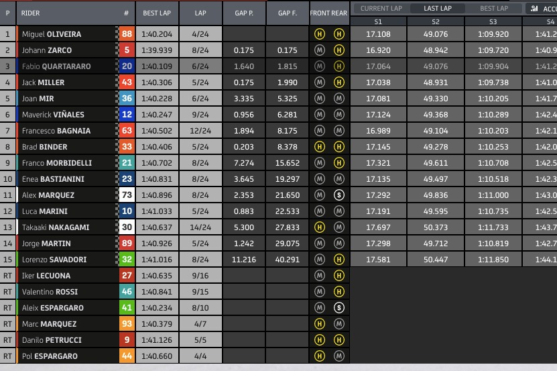Select rider row Valentino ROSSI
Screen dimensions: 557x371
(x=50, y=292)
